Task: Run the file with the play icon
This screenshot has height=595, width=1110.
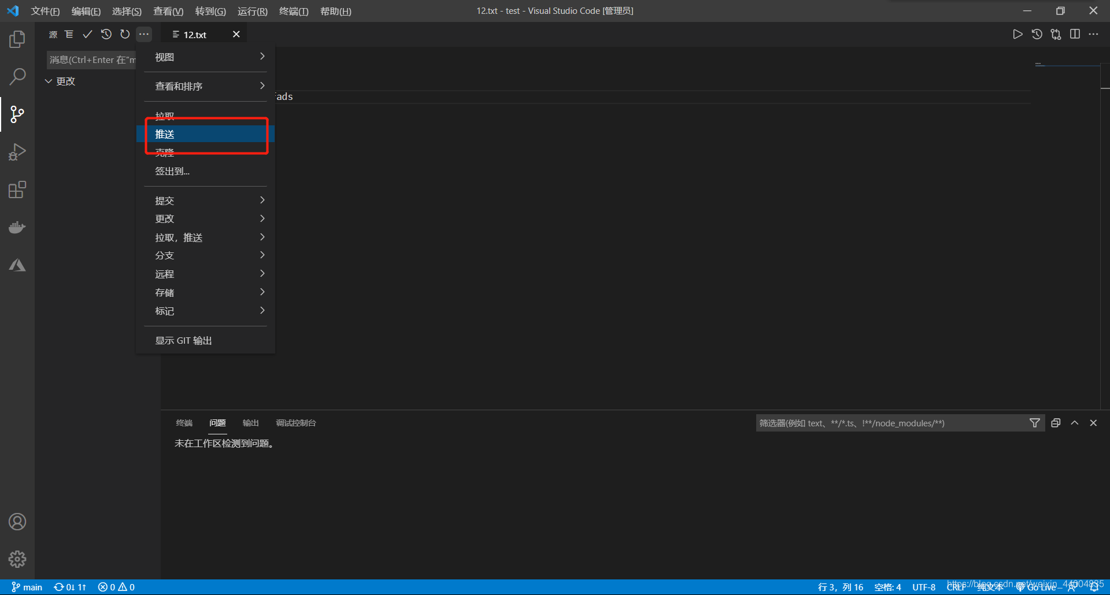Action: [1017, 35]
